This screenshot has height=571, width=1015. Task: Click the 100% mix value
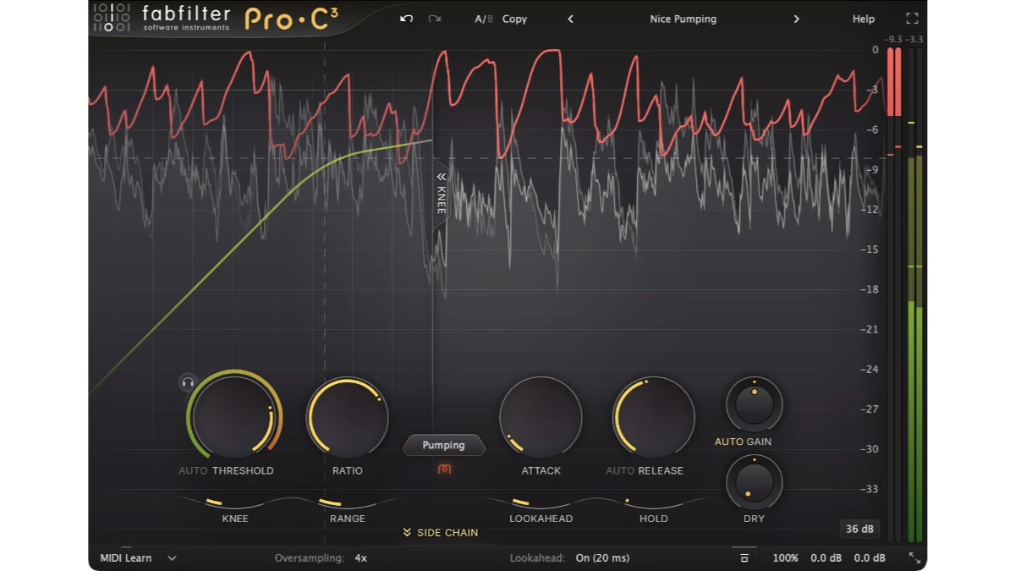(x=785, y=558)
